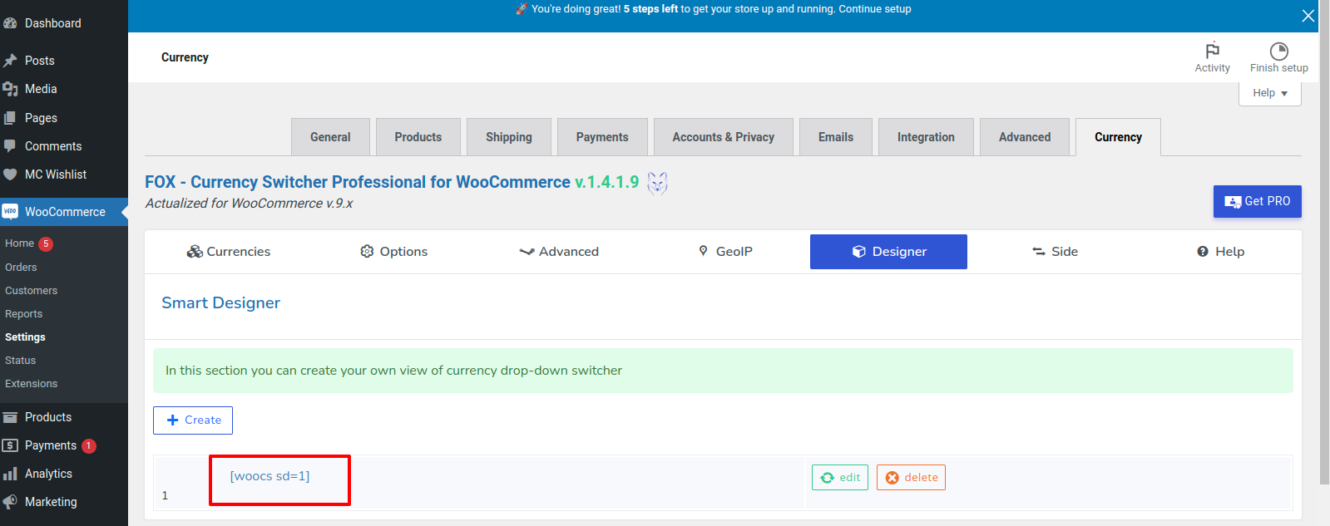Click the Home notification badge 5
Image resolution: width=1330 pixels, height=526 pixels.
46,243
